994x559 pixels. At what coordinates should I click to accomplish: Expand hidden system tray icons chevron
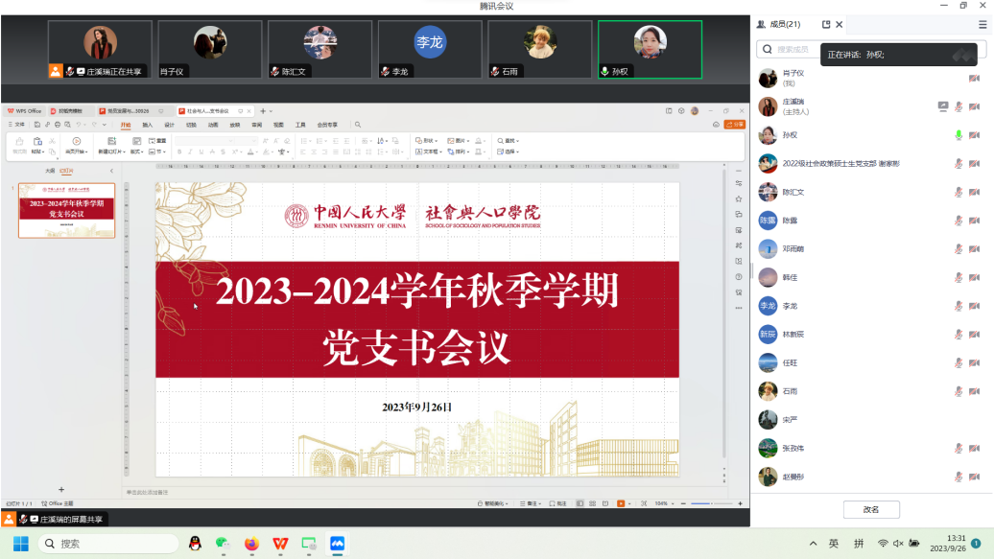point(814,544)
